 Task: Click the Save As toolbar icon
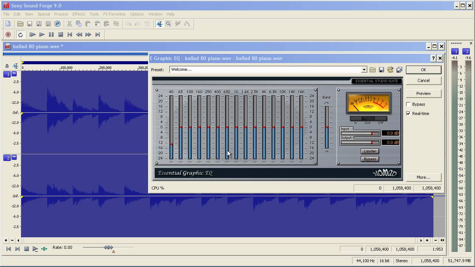click(39, 24)
